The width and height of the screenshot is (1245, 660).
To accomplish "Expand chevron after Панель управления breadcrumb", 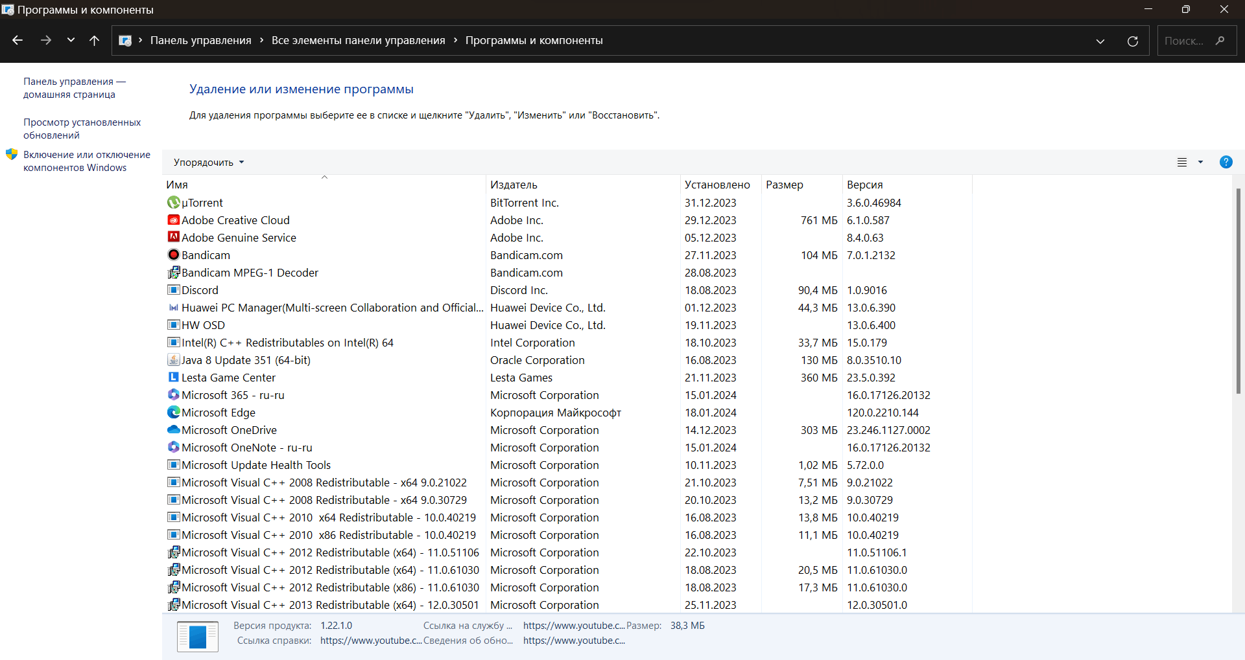I will click(x=261, y=40).
